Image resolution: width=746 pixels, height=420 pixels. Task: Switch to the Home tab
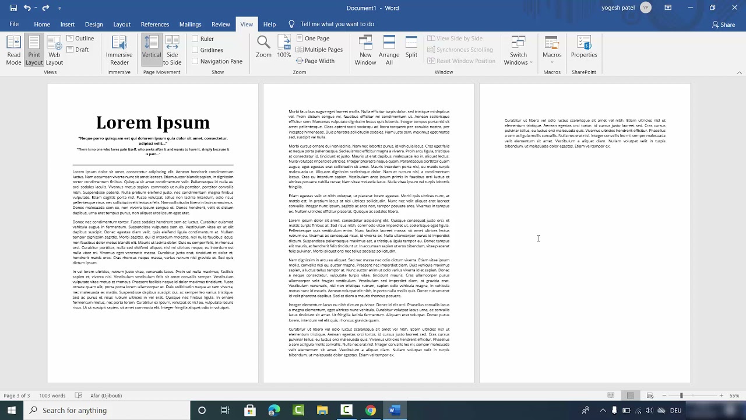[x=42, y=24]
